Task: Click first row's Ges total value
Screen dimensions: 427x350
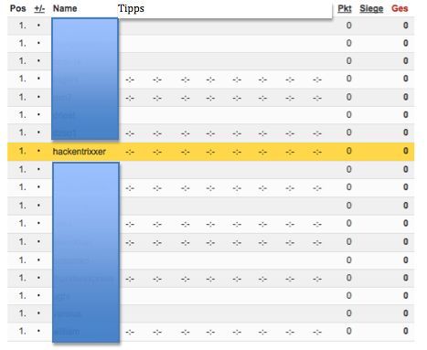Action: [x=405, y=26]
